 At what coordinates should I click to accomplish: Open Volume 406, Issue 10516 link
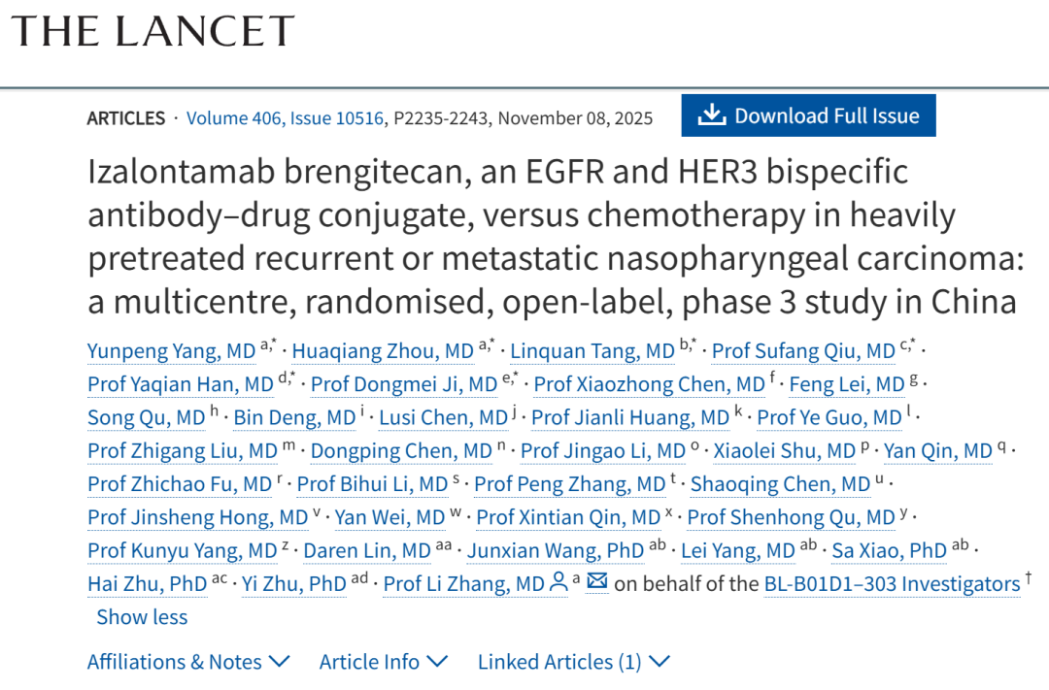tap(286, 118)
